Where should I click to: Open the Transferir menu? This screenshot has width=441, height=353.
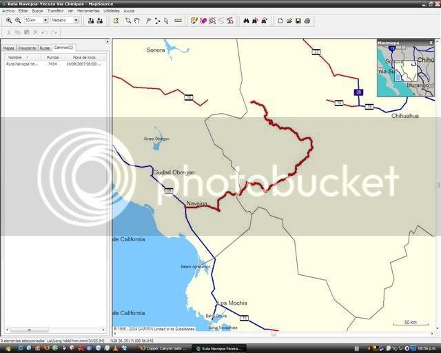(55, 11)
